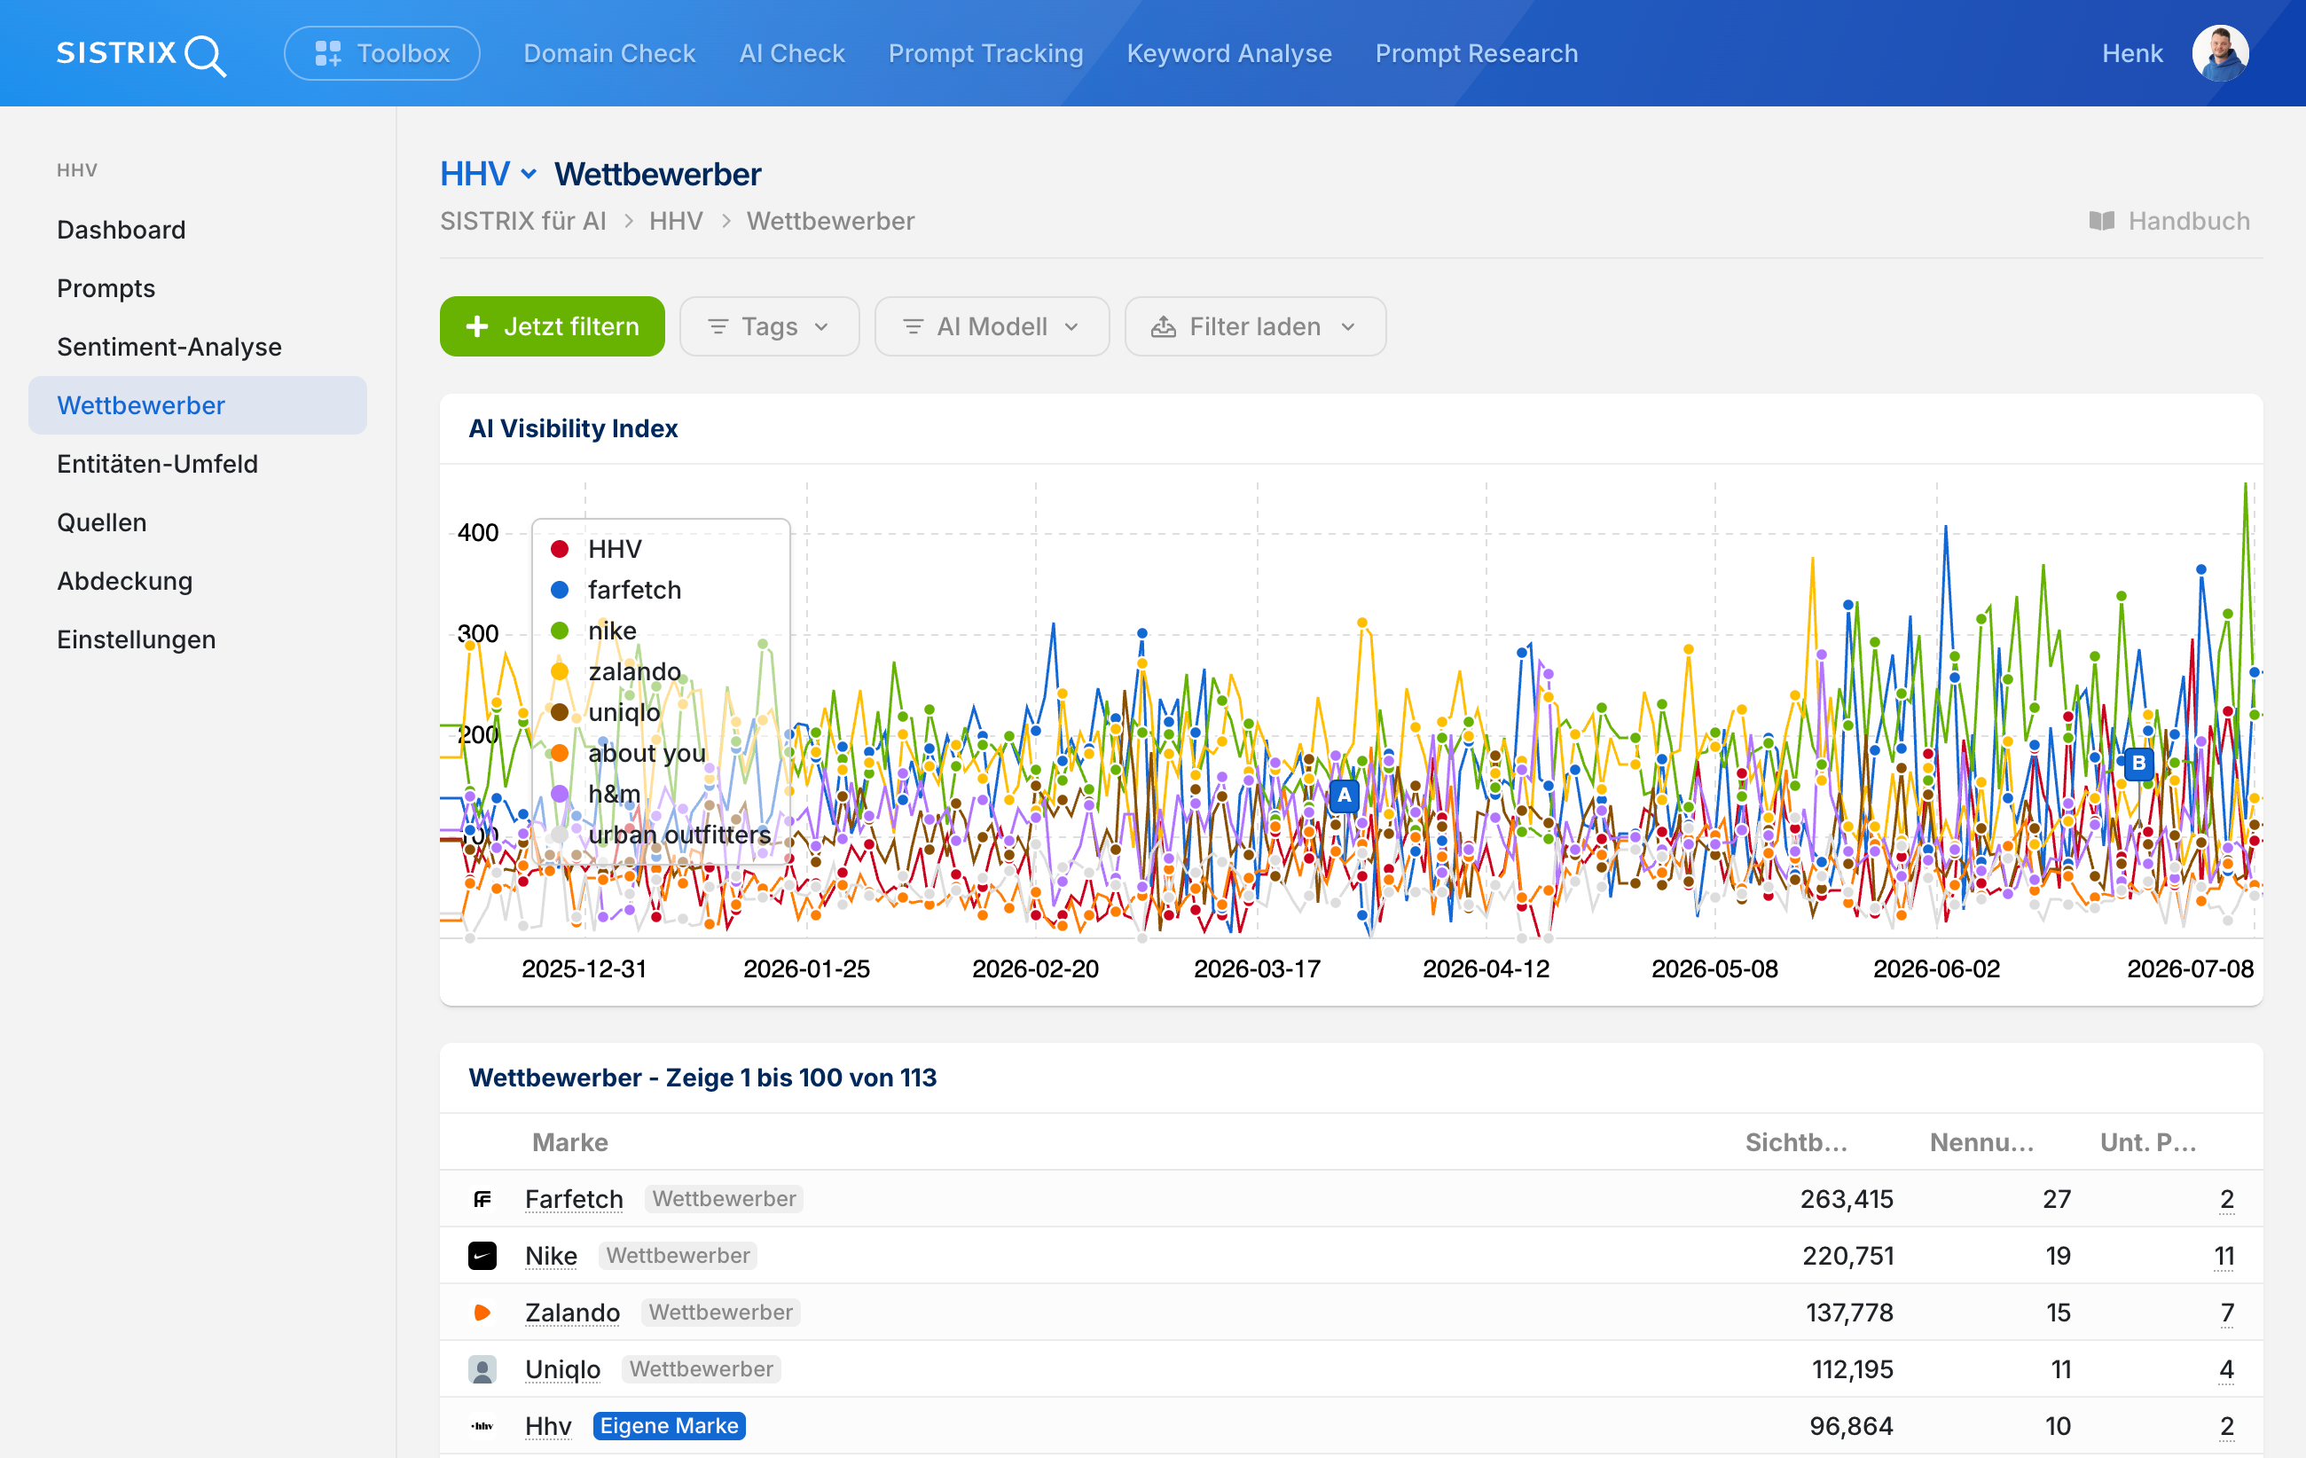Select the Wettbewerber sidebar item

197,405
